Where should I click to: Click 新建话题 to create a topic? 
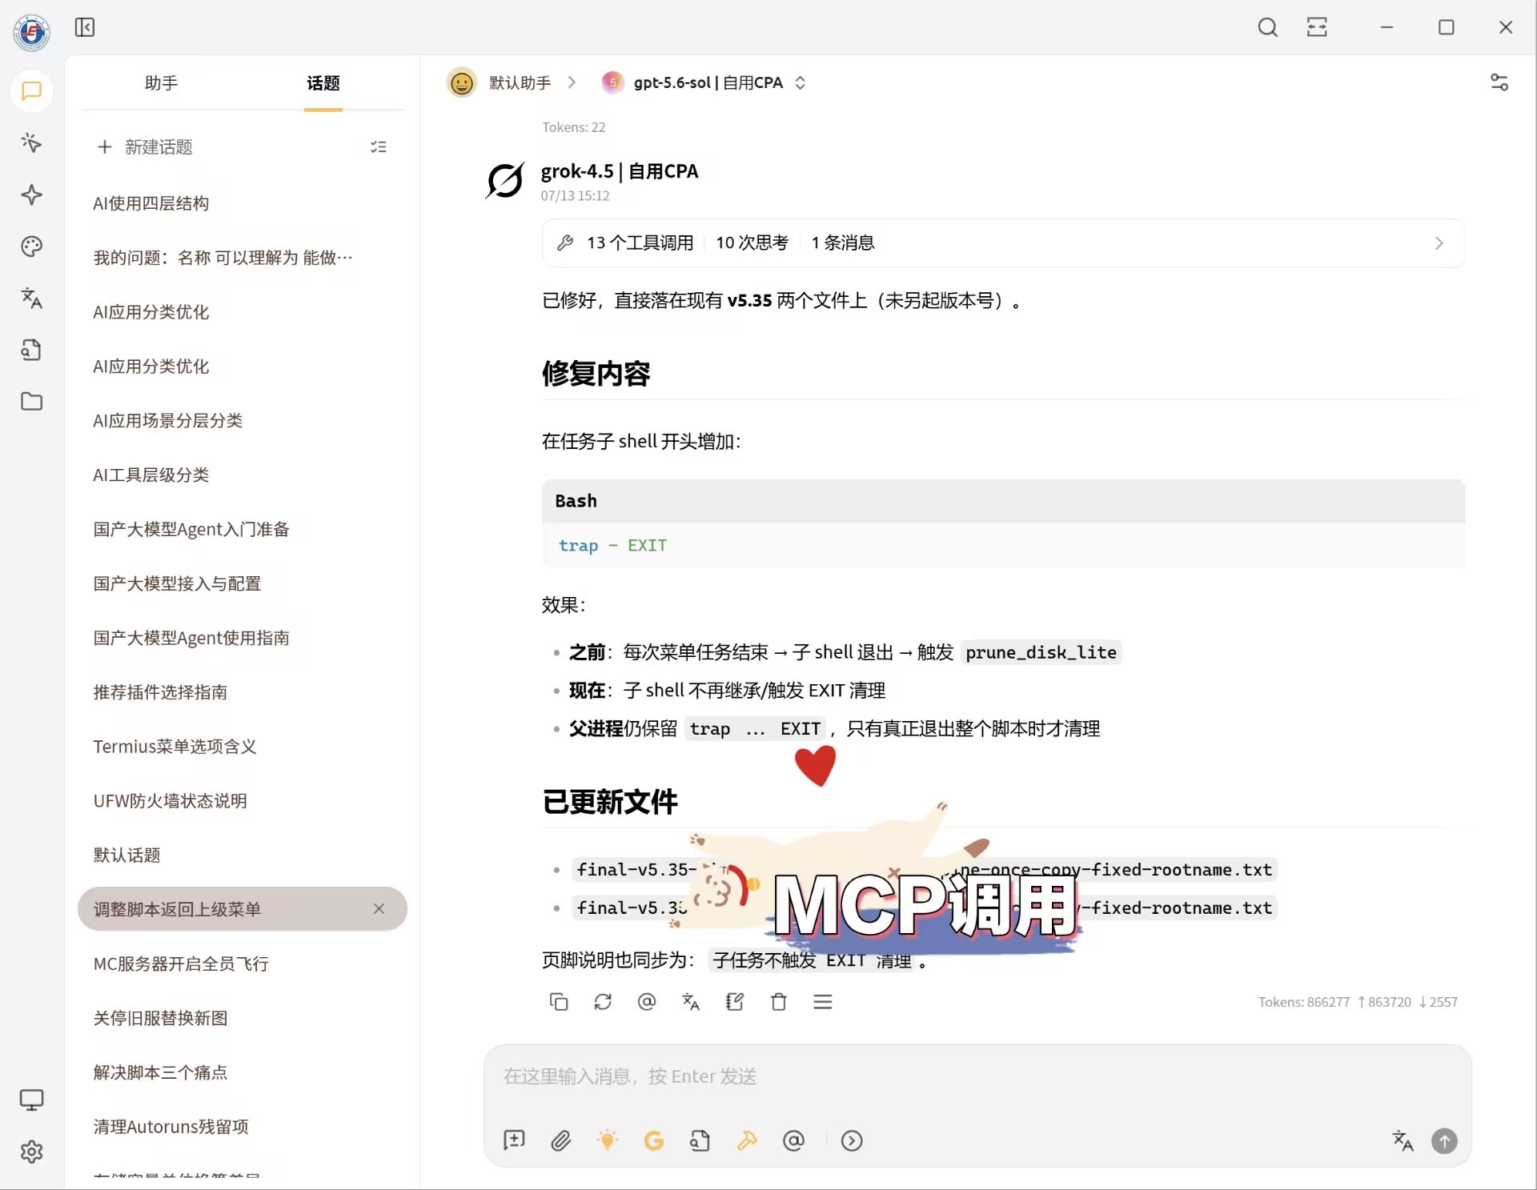[x=145, y=147]
